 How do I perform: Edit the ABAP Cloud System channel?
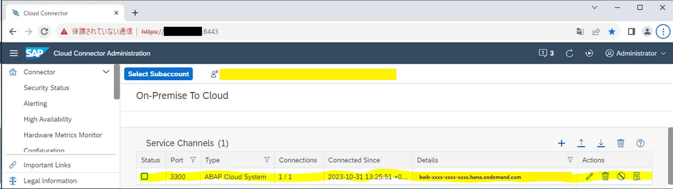point(589,176)
